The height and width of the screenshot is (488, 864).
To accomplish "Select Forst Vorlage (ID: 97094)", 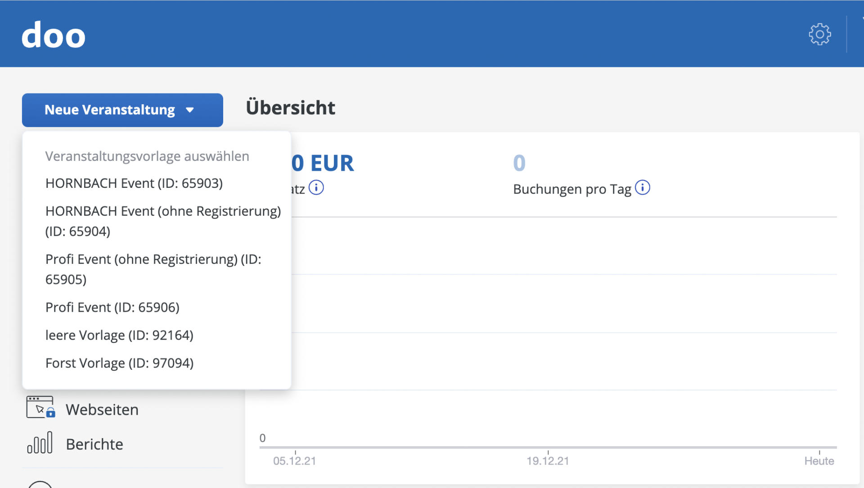I will [x=120, y=363].
